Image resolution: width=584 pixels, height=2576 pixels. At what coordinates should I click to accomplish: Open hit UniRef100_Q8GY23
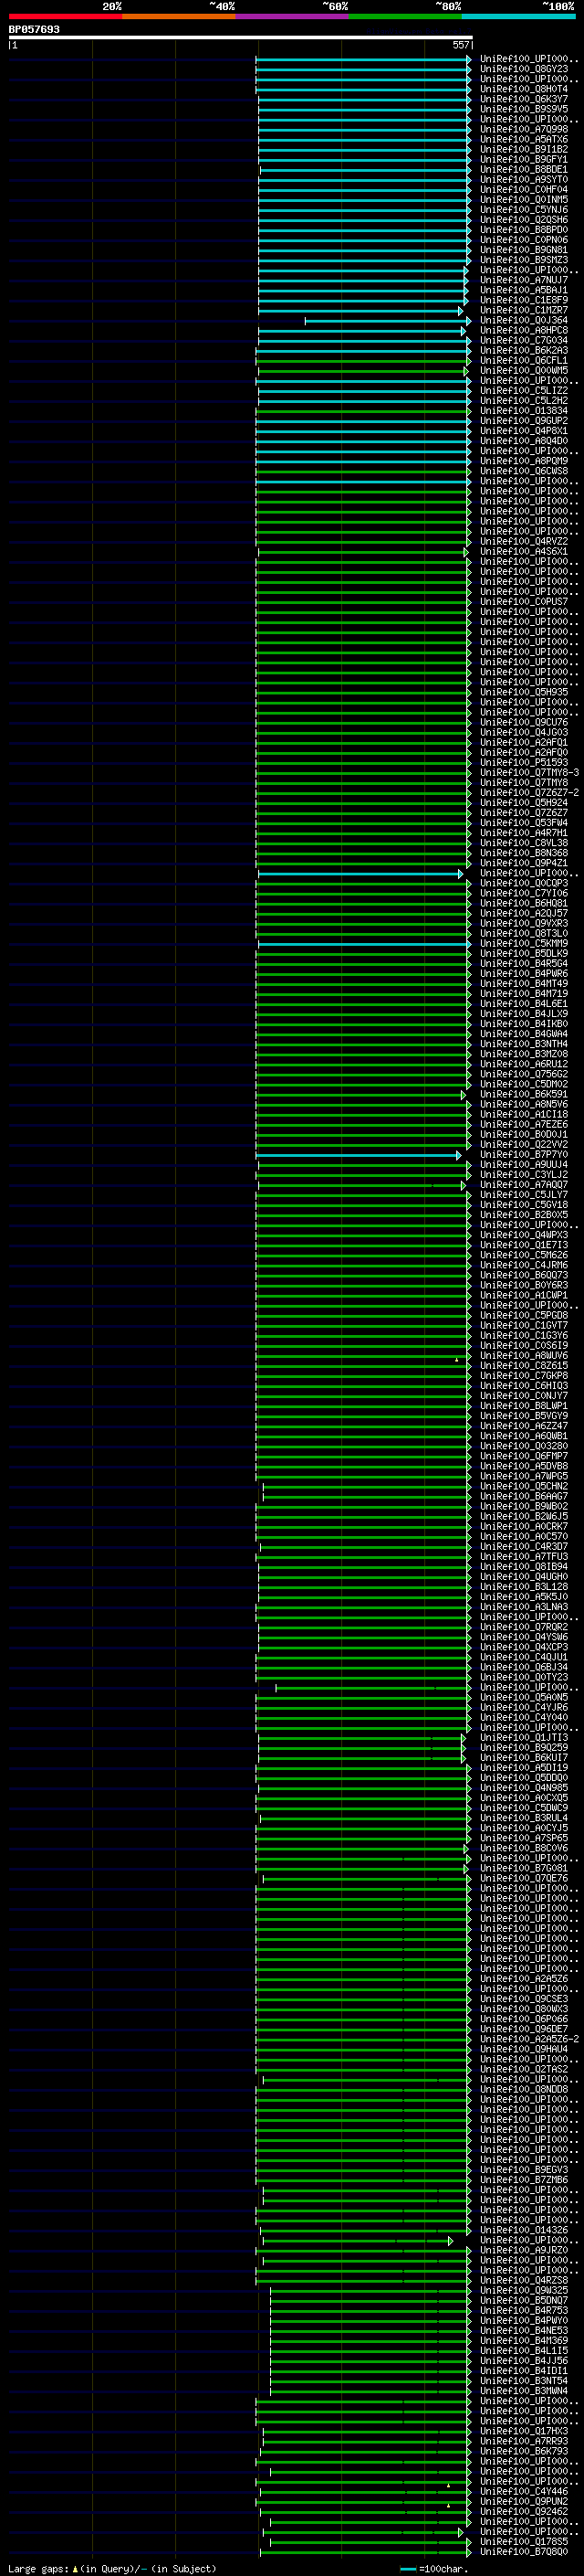524,69
